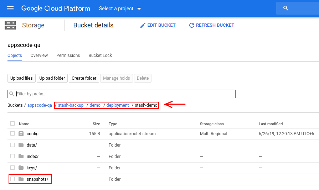Image resolution: width=319 pixels, height=190 pixels.
Task: Click the search magnifier icon in header
Action: pyautogui.click(x=285, y=8)
